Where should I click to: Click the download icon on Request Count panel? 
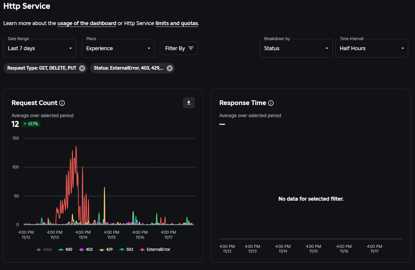click(x=189, y=103)
